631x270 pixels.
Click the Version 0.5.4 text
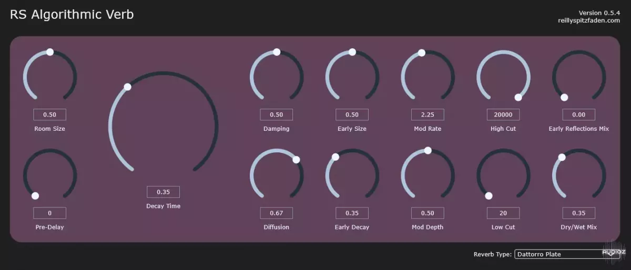coord(599,13)
